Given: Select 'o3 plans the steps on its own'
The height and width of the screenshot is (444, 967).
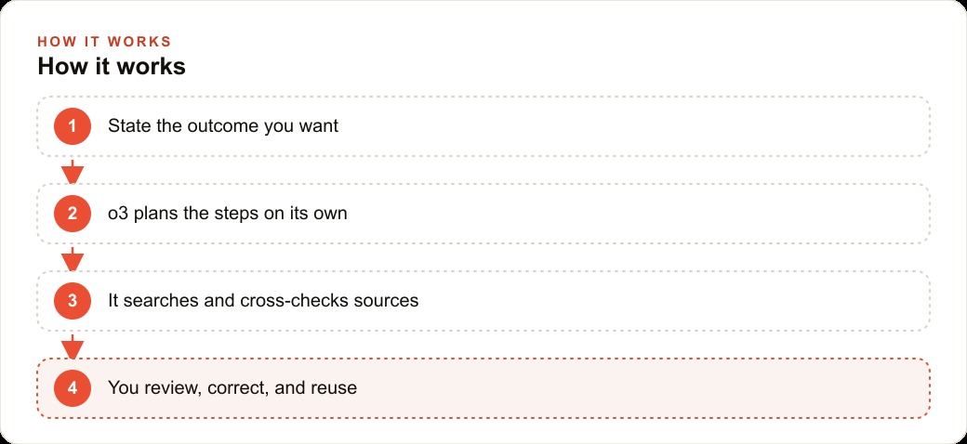Looking at the screenshot, I should (x=228, y=214).
